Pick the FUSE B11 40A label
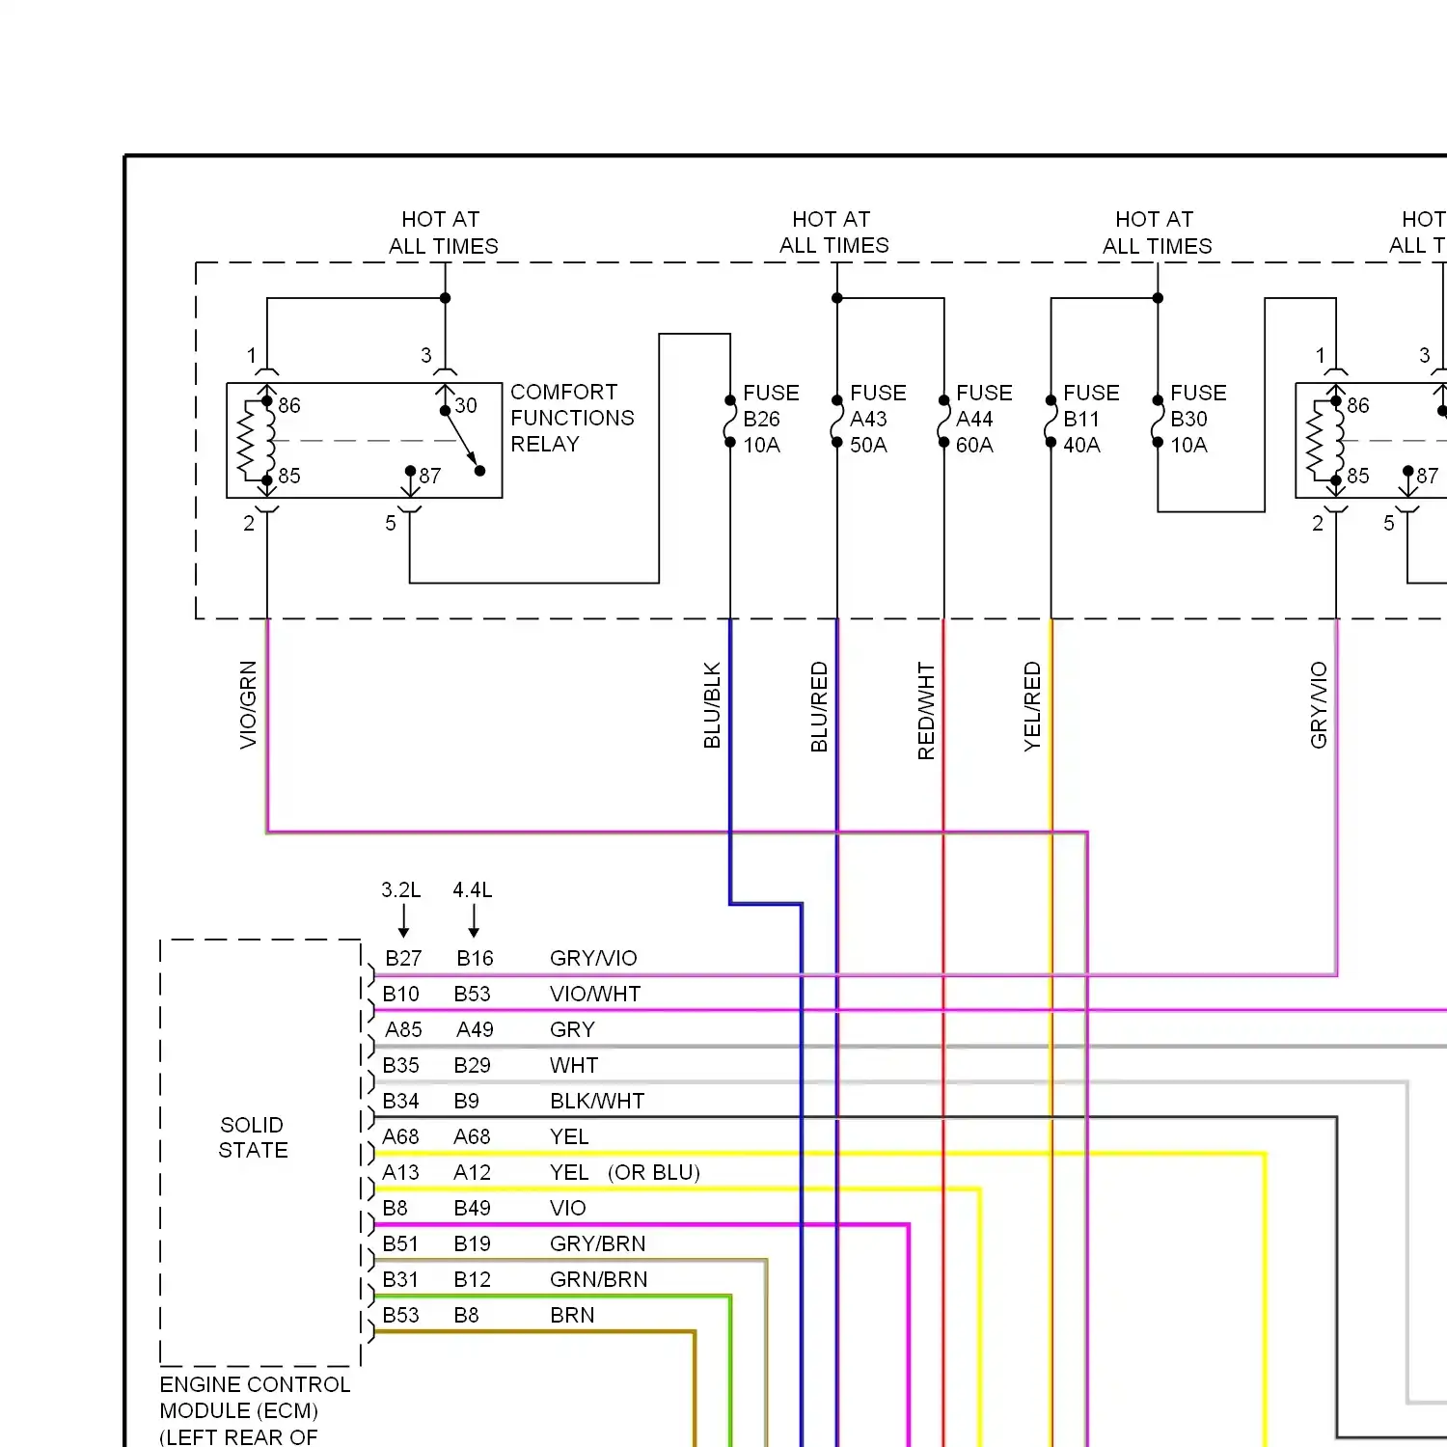The width and height of the screenshot is (1447, 1447). pos(1091,419)
